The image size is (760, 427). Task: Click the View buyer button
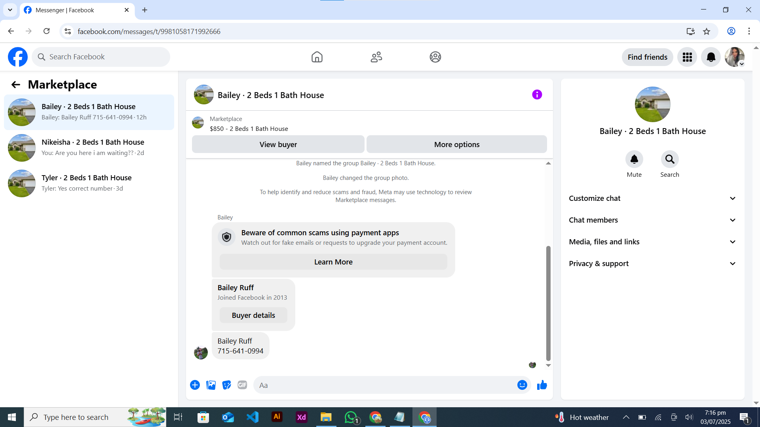point(278,145)
